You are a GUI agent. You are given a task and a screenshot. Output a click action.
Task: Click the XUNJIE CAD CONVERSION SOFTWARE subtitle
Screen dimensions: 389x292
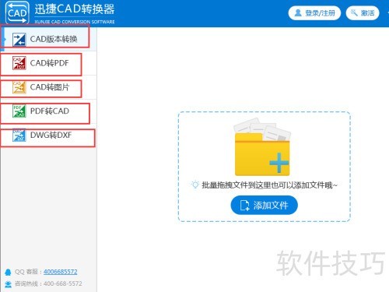(75, 22)
